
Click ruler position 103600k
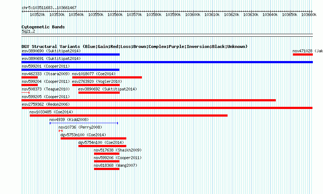click(193, 15)
